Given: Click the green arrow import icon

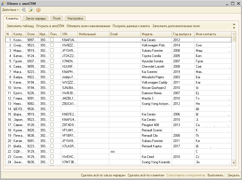Looking at the screenshot, I should [31, 10].
